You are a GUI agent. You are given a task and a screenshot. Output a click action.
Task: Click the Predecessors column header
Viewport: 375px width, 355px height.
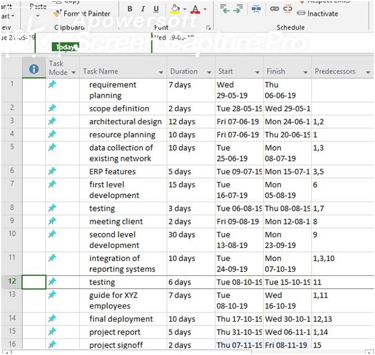pos(335,72)
